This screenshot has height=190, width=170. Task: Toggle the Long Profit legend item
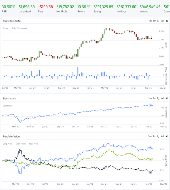[x=8, y=144]
